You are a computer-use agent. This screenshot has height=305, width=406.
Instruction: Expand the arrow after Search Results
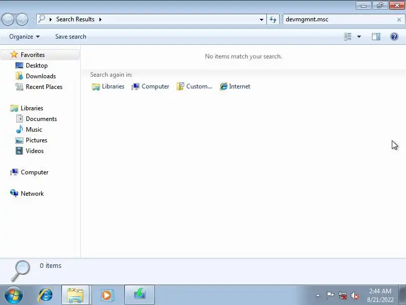tap(100, 19)
